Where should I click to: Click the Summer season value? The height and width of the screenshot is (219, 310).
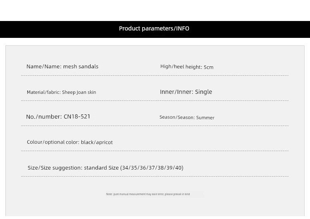pos(205,118)
